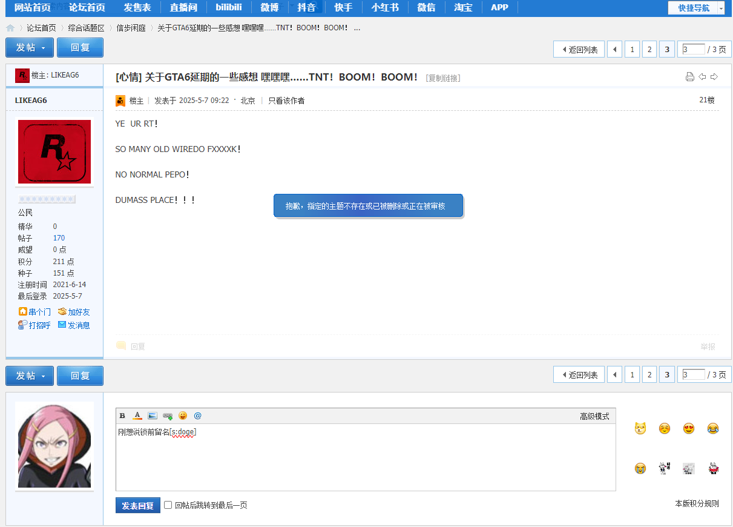
Task: Insert image in reply editor
Action: (x=153, y=416)
